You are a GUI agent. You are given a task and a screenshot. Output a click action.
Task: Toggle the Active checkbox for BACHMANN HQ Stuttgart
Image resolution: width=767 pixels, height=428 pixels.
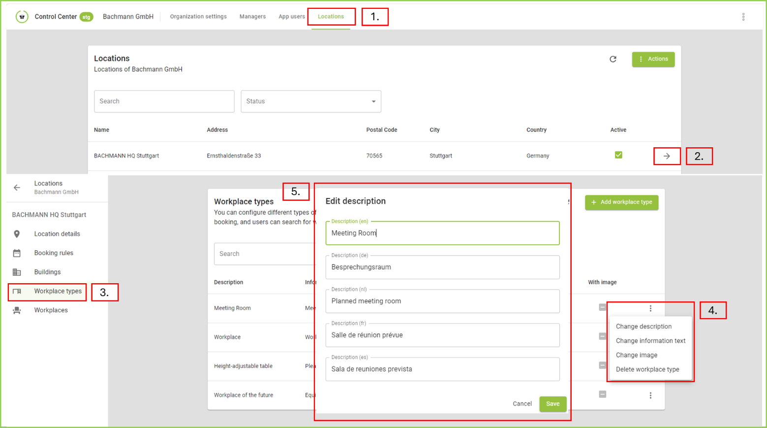618,155
